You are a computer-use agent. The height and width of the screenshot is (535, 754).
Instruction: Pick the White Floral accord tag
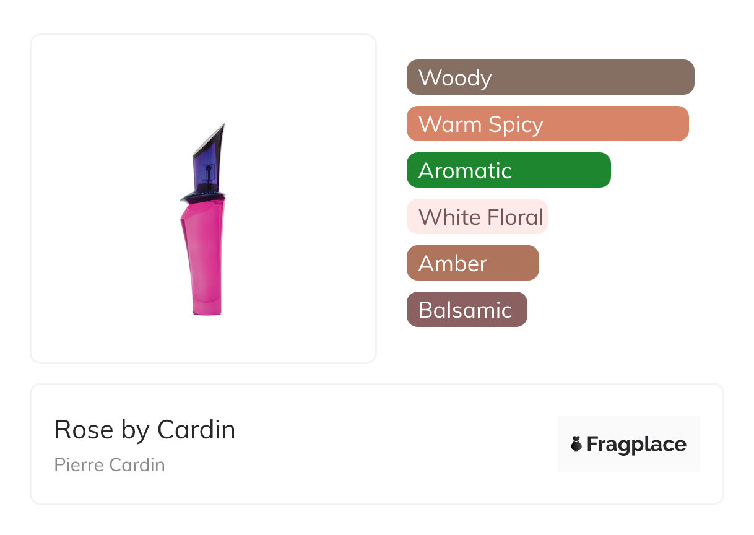tap(477, 217)
